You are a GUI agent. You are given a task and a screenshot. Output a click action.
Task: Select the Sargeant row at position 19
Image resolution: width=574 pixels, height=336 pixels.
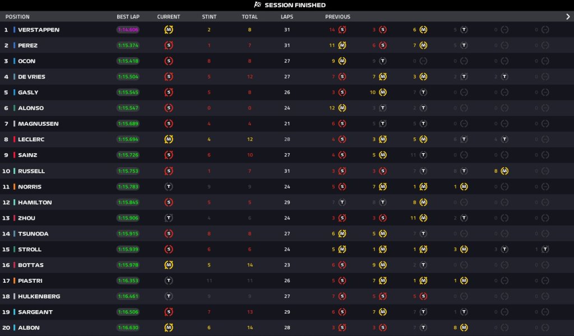click(x=287, y=312)
